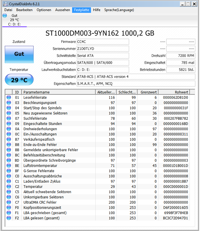
Task: Click the Standard field ATA8-ACS
Action: [x=136, y=77]
